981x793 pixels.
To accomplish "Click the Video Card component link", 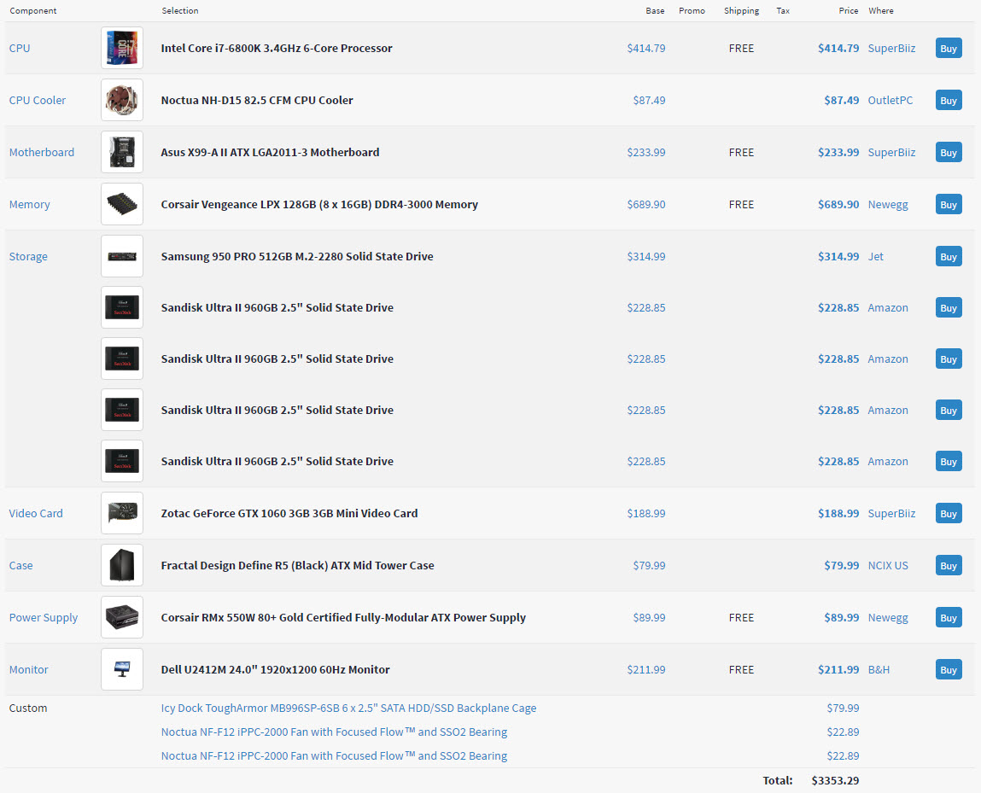I will coord(36,514).
